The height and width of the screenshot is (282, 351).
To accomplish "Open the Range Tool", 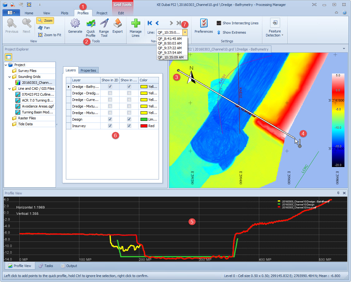I will point(104,24).
